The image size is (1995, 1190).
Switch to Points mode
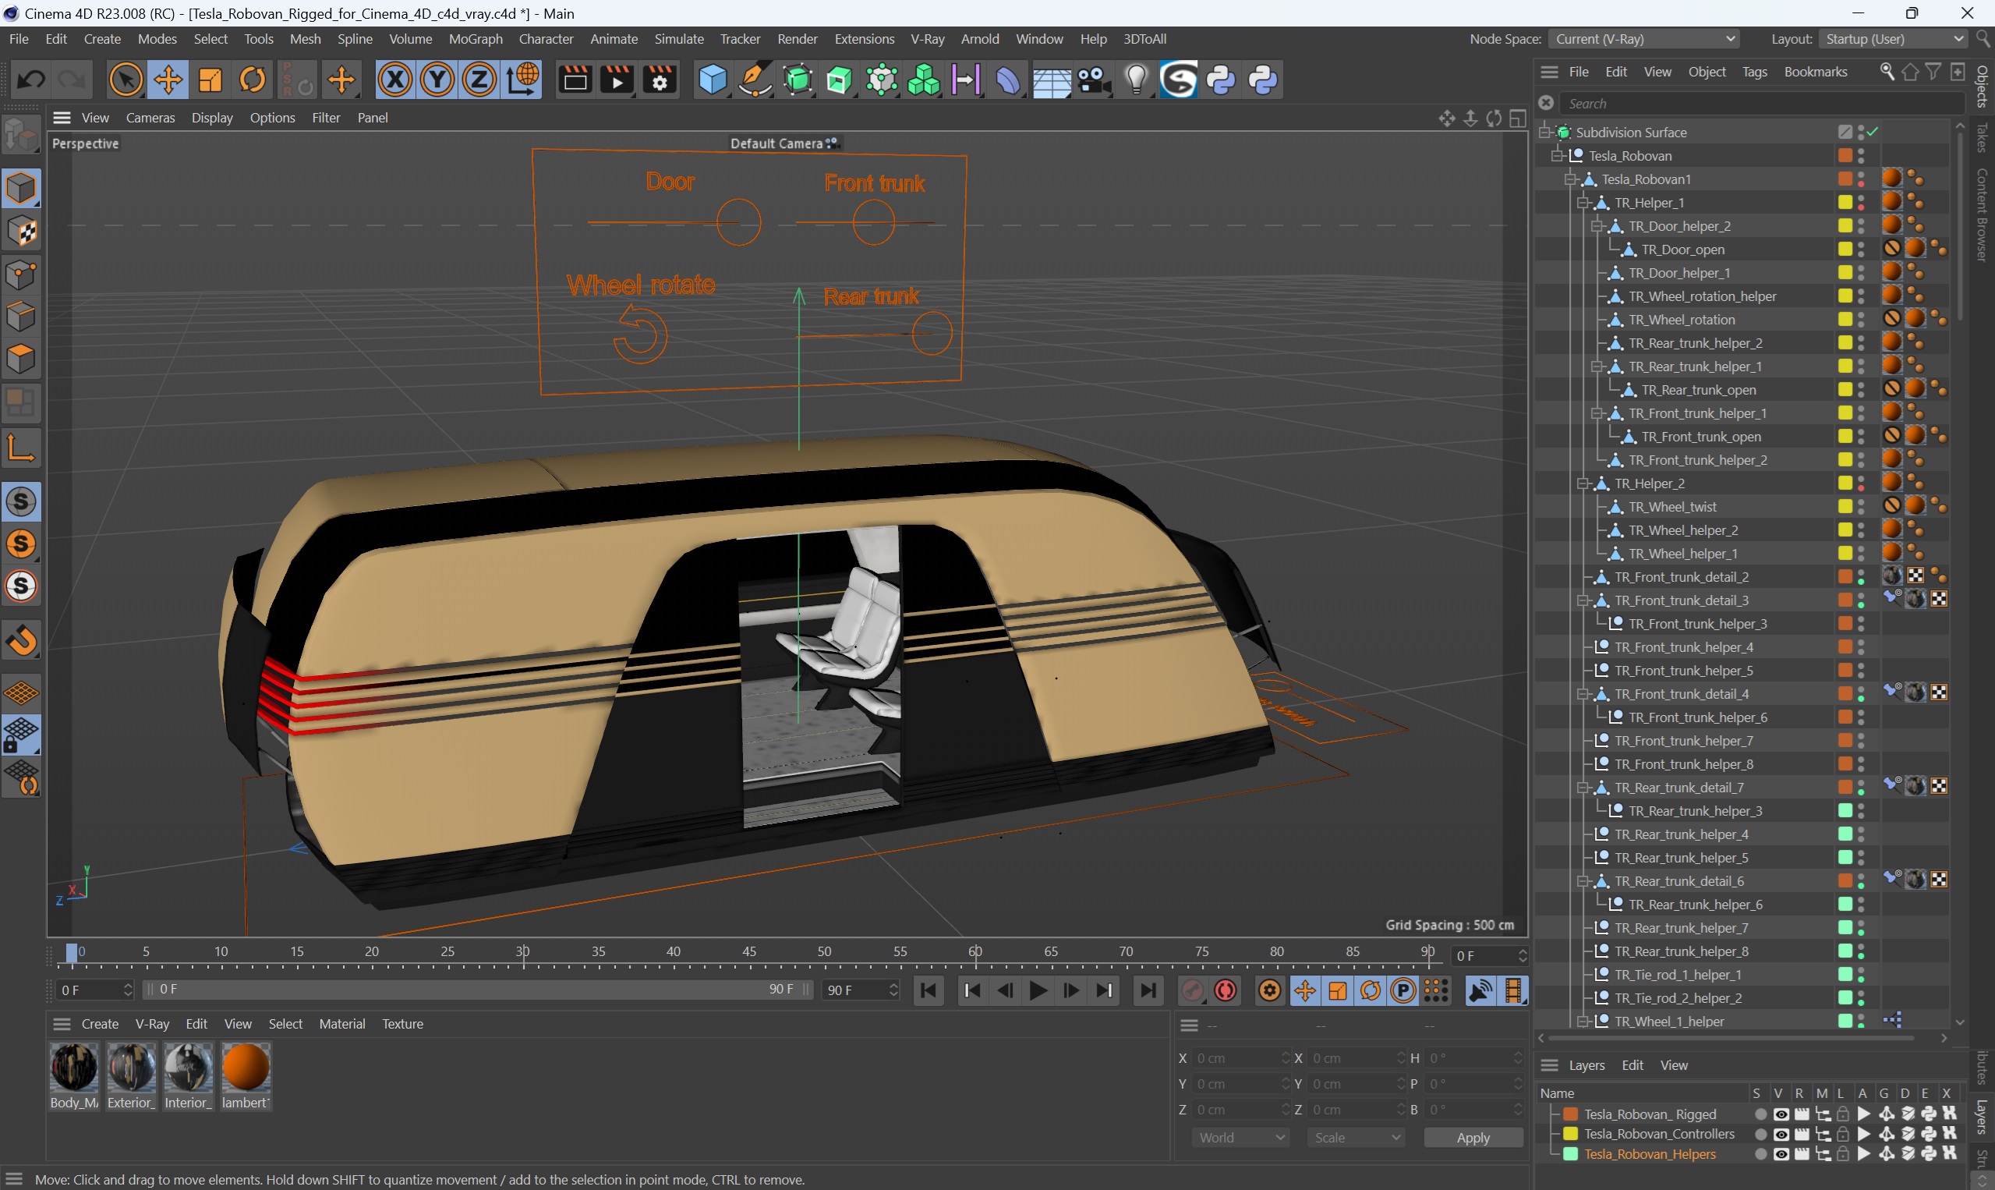pos(21,274)
